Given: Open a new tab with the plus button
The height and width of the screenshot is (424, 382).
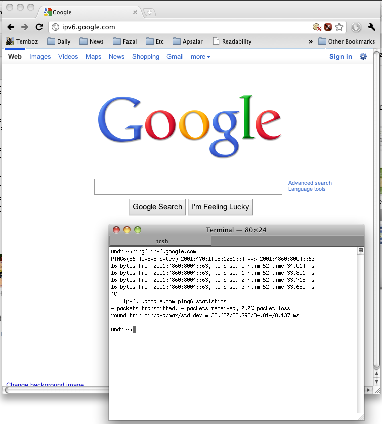Looking at the screenshot, I should point(150,12).
